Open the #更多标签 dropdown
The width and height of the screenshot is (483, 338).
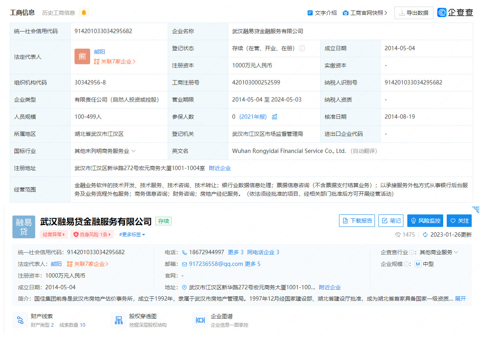[x=132, y=234]
